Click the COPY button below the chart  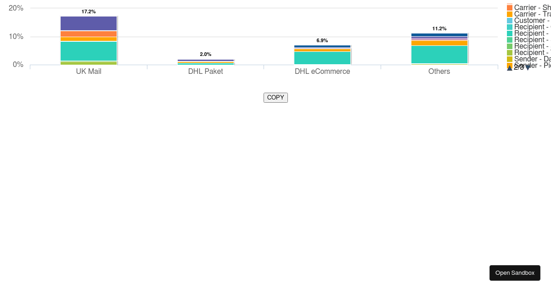pyautogui.click(x=275, y=97)
